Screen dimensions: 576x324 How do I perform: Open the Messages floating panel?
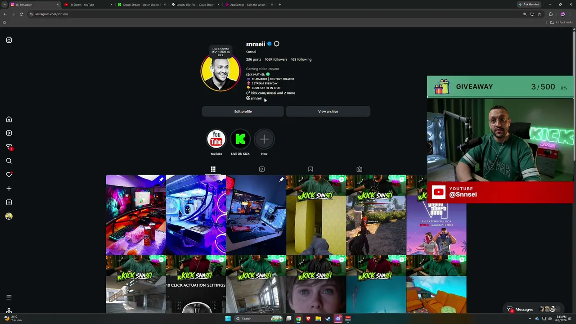[534, 309]
